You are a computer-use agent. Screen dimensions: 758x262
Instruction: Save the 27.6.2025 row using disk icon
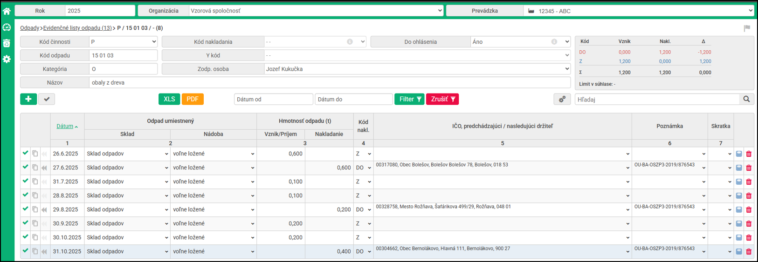[x=739, y=168]
